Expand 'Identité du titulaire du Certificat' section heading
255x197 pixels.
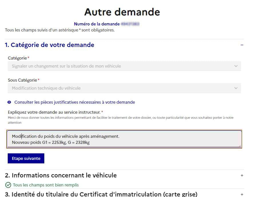101,194
